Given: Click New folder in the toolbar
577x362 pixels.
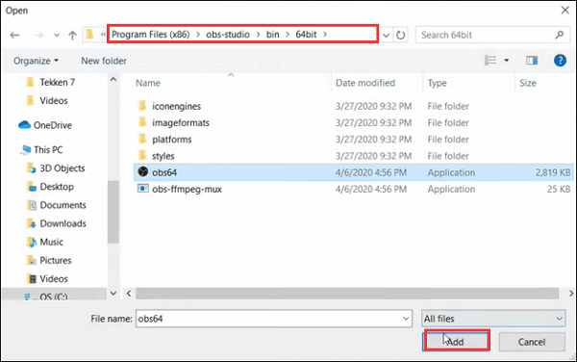Looking at the screenshot, I should point(104,61).
